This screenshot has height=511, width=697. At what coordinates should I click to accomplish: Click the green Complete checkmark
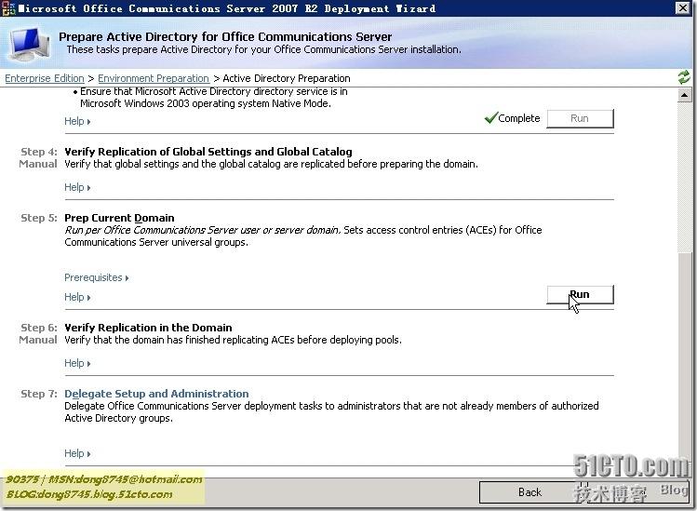point(490,118)
